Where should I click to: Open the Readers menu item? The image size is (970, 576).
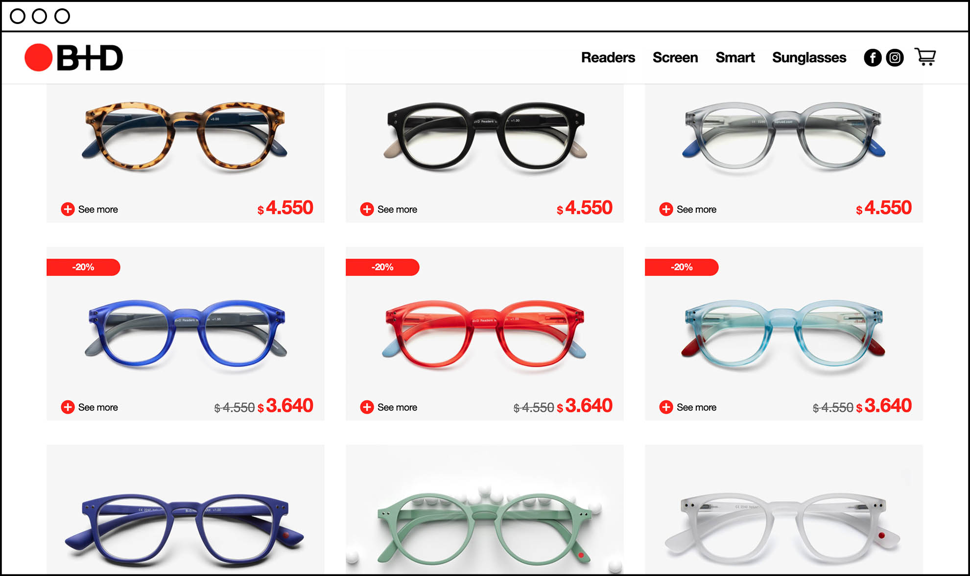pyautogui.click(x=608, y=58)
